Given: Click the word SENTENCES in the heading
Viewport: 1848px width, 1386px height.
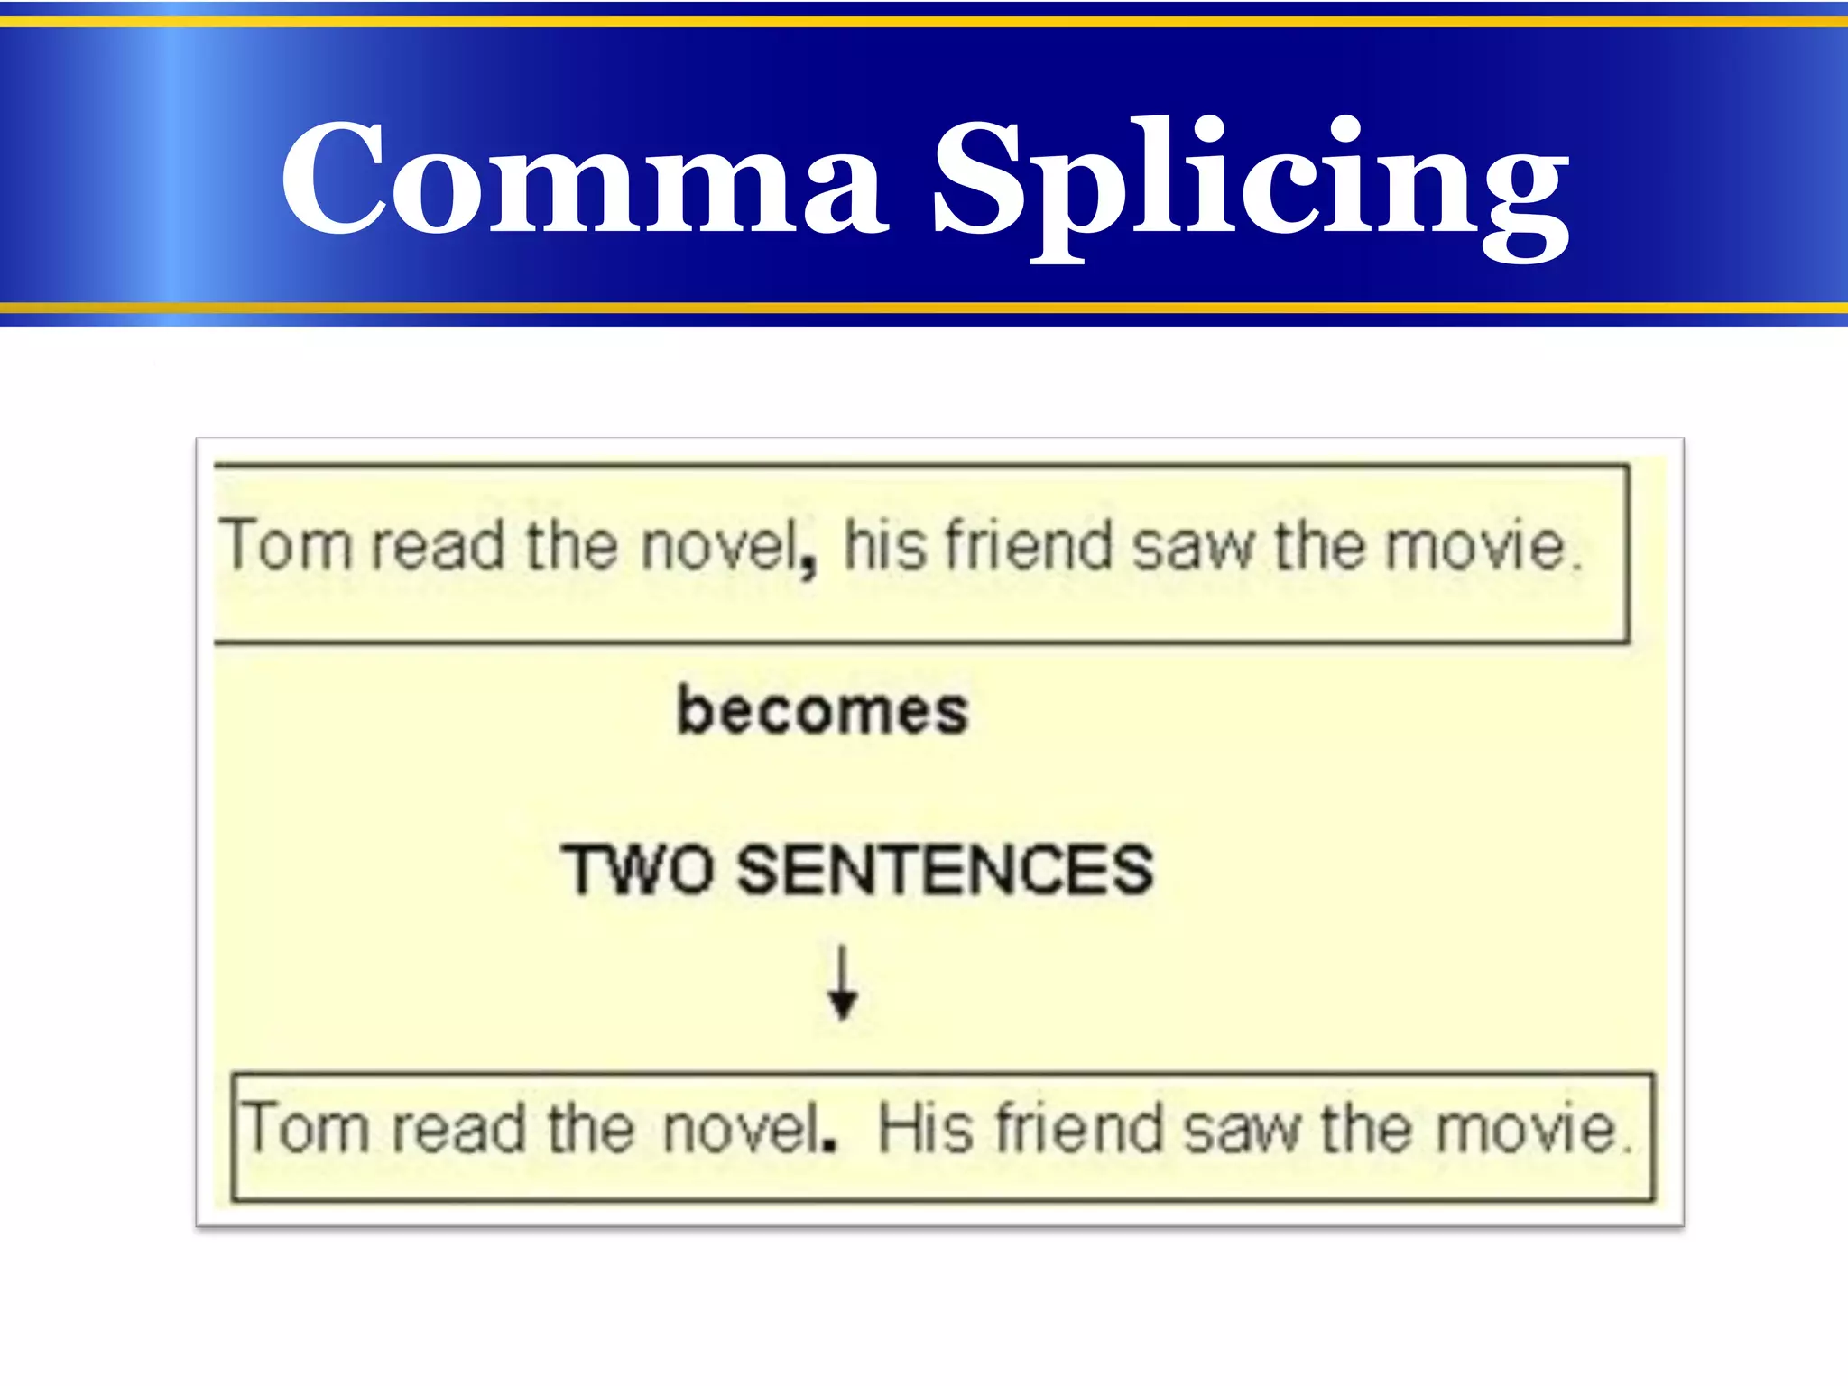Looking at the screenshot, I should click(945, 868).
